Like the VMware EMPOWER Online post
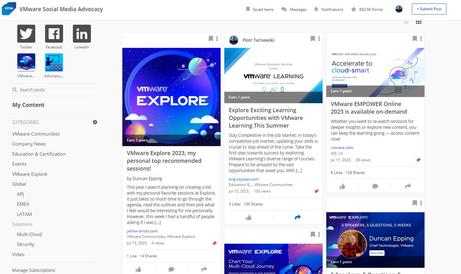Image resolution: width=461 pixels, height=274 pixels. (342, 186)
